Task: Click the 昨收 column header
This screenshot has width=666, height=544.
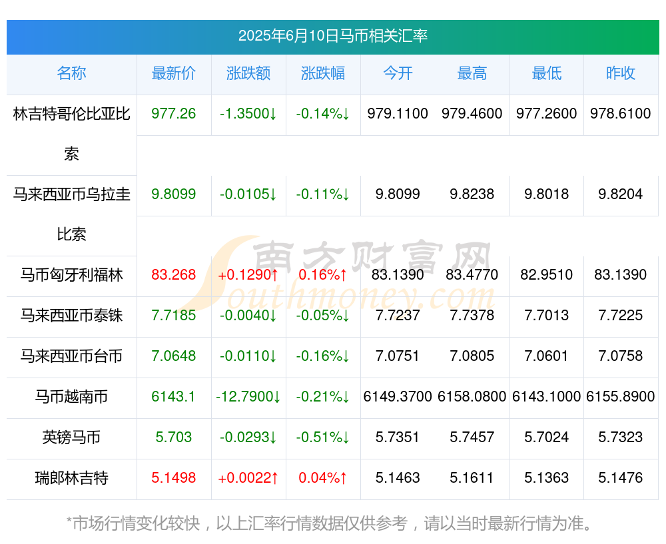Action: pos(621,73)
